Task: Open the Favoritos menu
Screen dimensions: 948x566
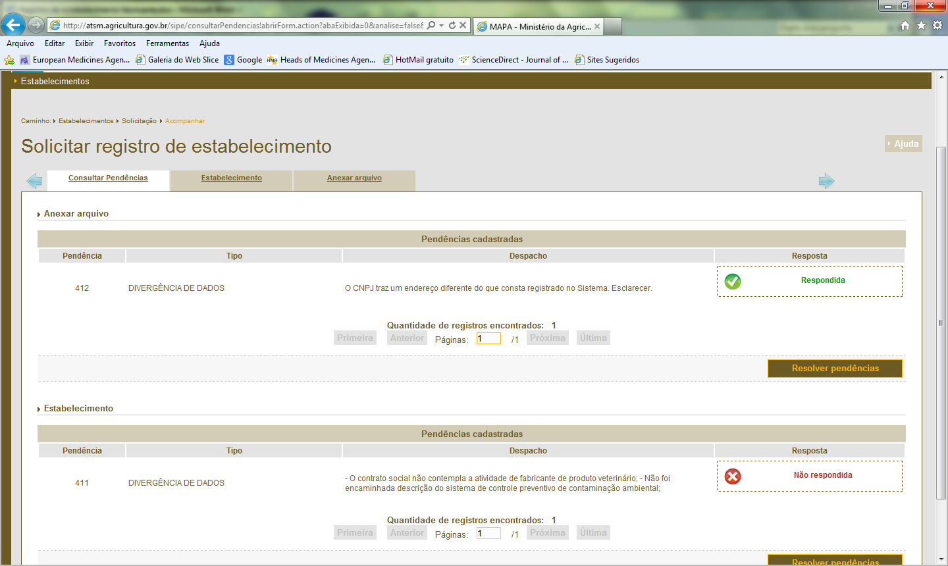Action: [x=120, y=43]
